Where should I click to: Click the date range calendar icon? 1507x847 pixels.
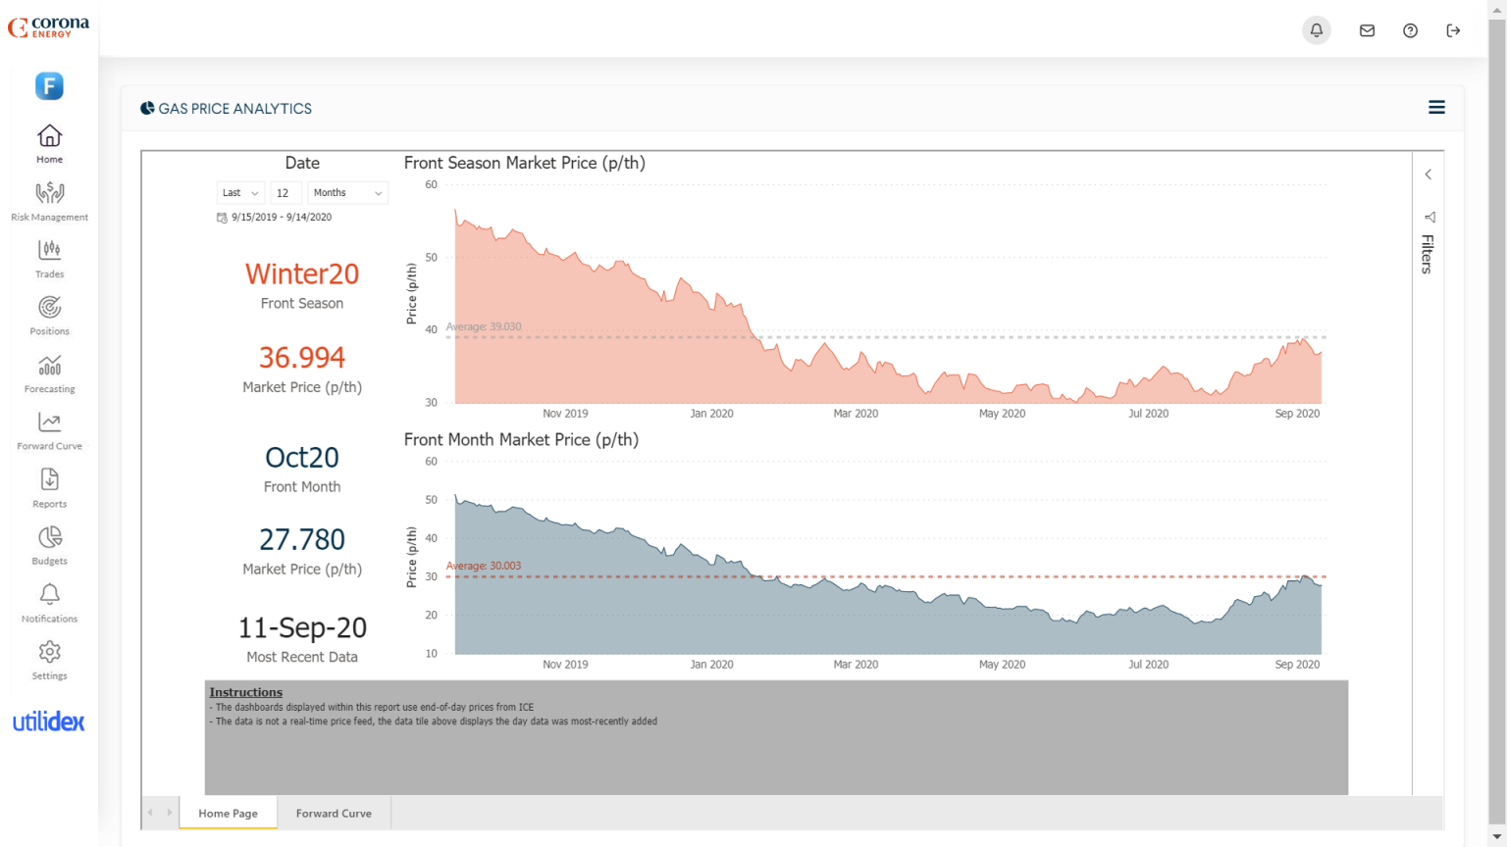click(x=222, y=218)
